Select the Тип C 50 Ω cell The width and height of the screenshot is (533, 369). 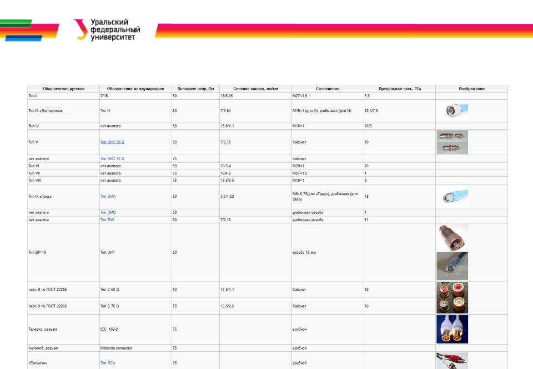tap(135, 290)
